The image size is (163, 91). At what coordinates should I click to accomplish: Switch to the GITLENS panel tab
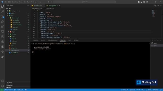click(x=76, y=40)
